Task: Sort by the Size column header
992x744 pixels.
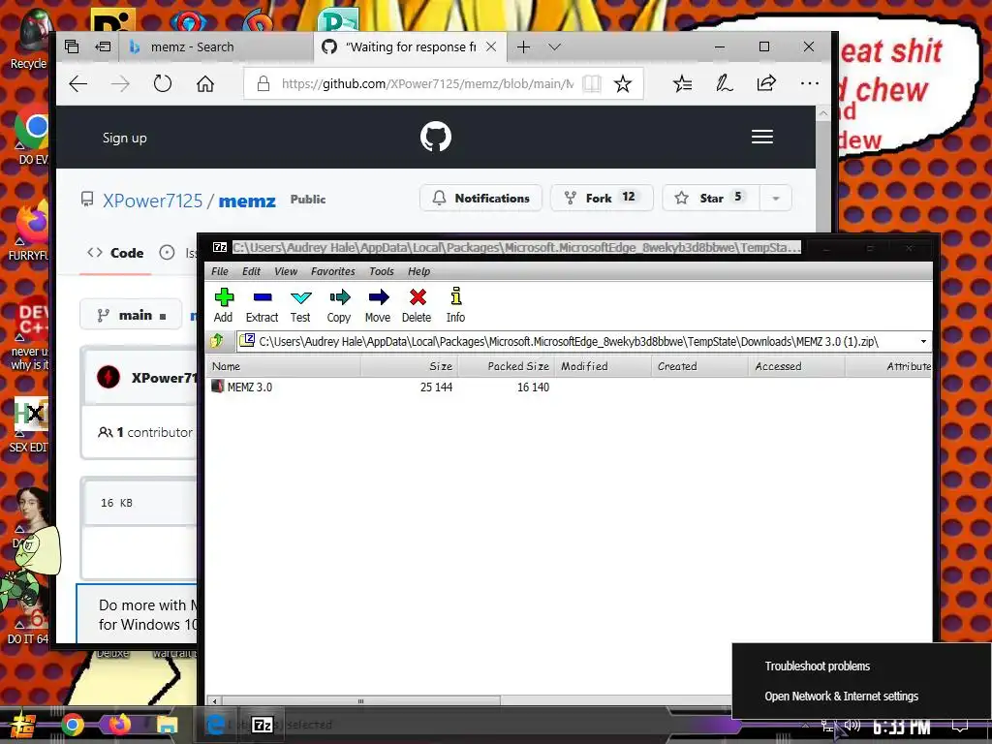Action: click(410, 366)
